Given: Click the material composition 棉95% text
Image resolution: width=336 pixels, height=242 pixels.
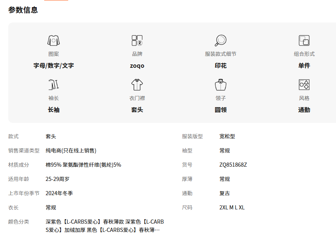Looking at the screenshot, I should point(83,165).
